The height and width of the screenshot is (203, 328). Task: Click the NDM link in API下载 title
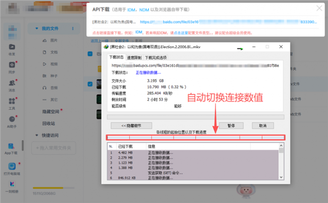144,10
